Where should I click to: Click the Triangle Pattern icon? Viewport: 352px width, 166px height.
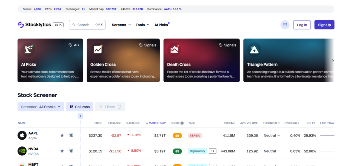[254, 49]
